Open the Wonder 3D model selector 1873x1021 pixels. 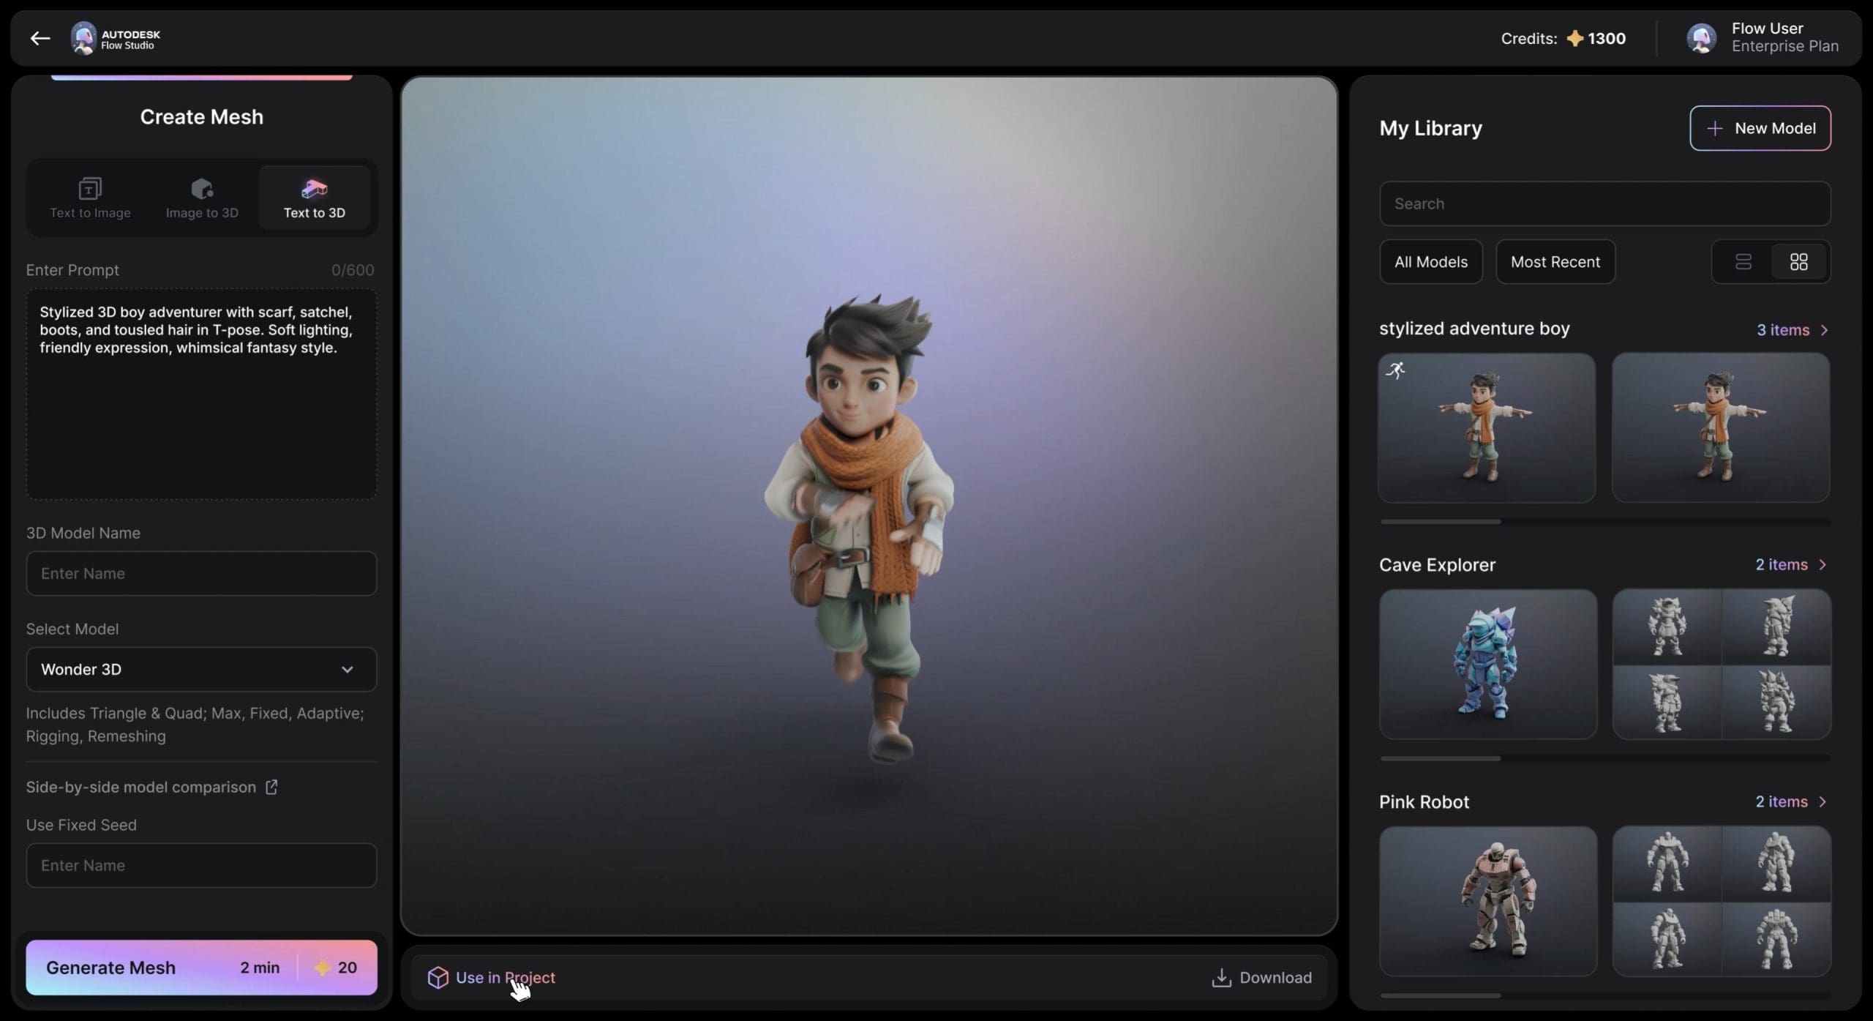201,669
